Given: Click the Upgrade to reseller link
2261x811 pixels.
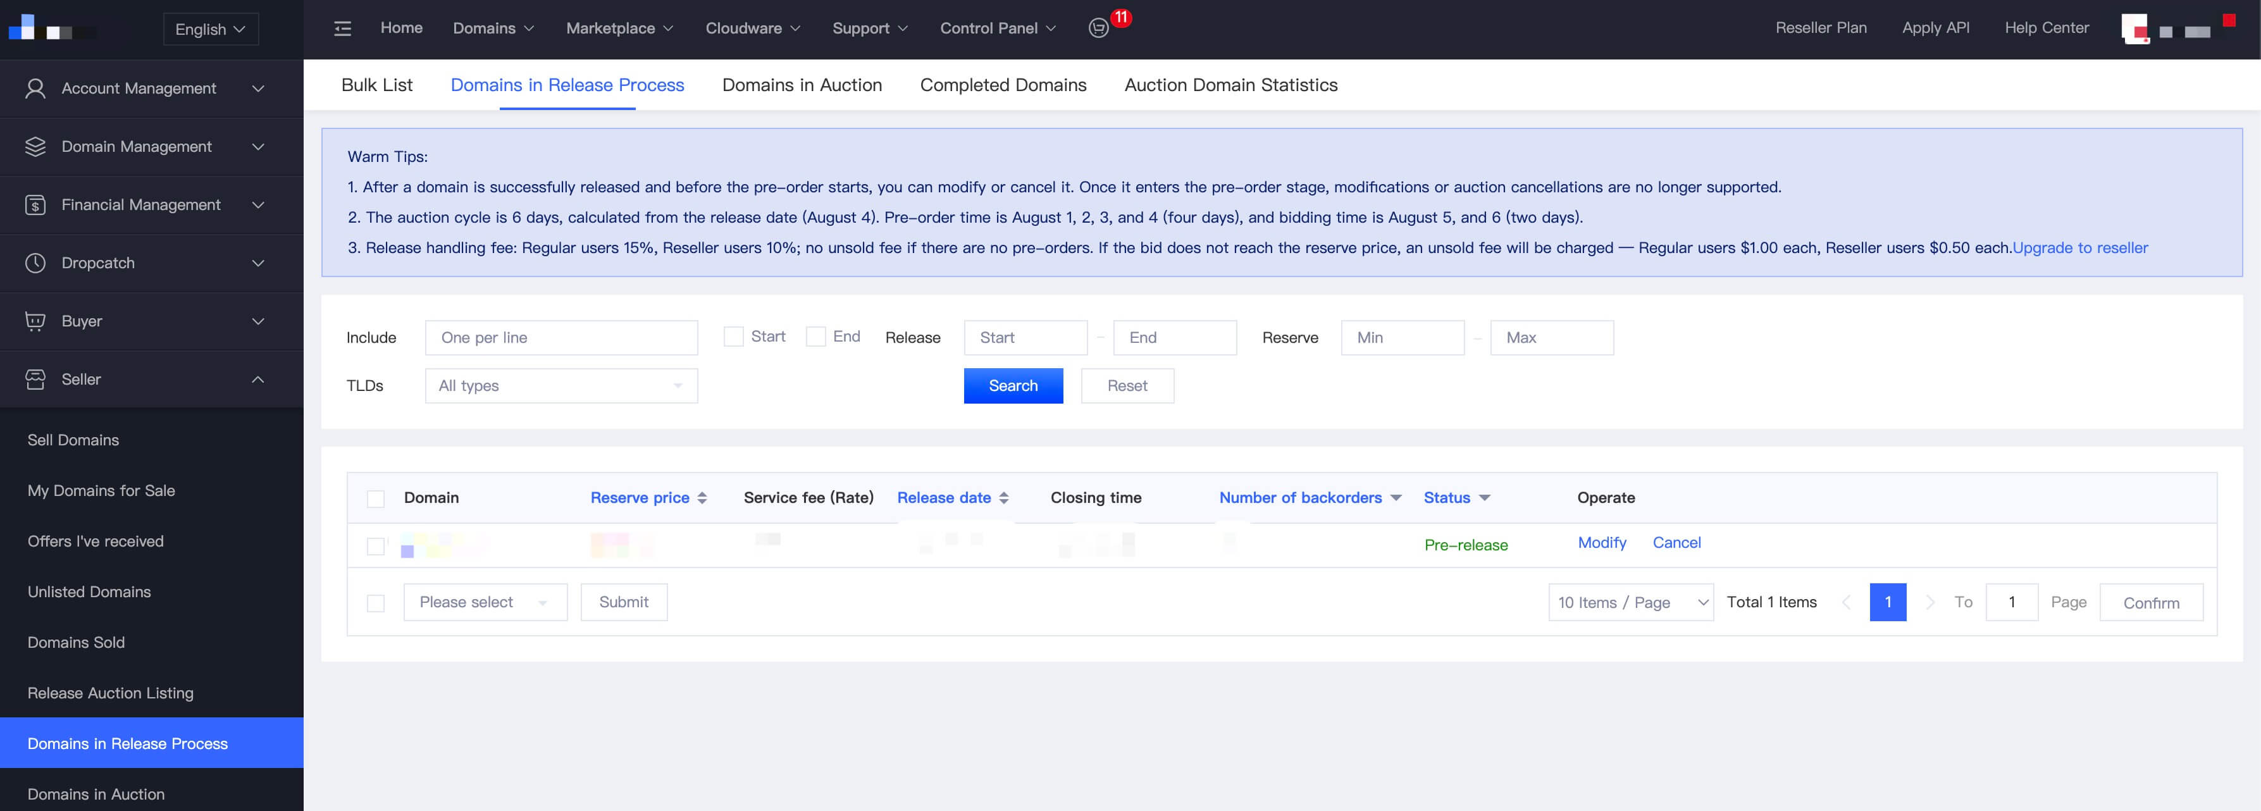Looking at the screenshot, I should [x=2079, y=247].
